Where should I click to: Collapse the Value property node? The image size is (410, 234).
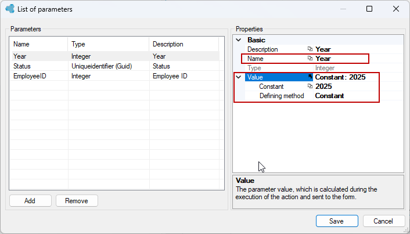tap(239, 77)
